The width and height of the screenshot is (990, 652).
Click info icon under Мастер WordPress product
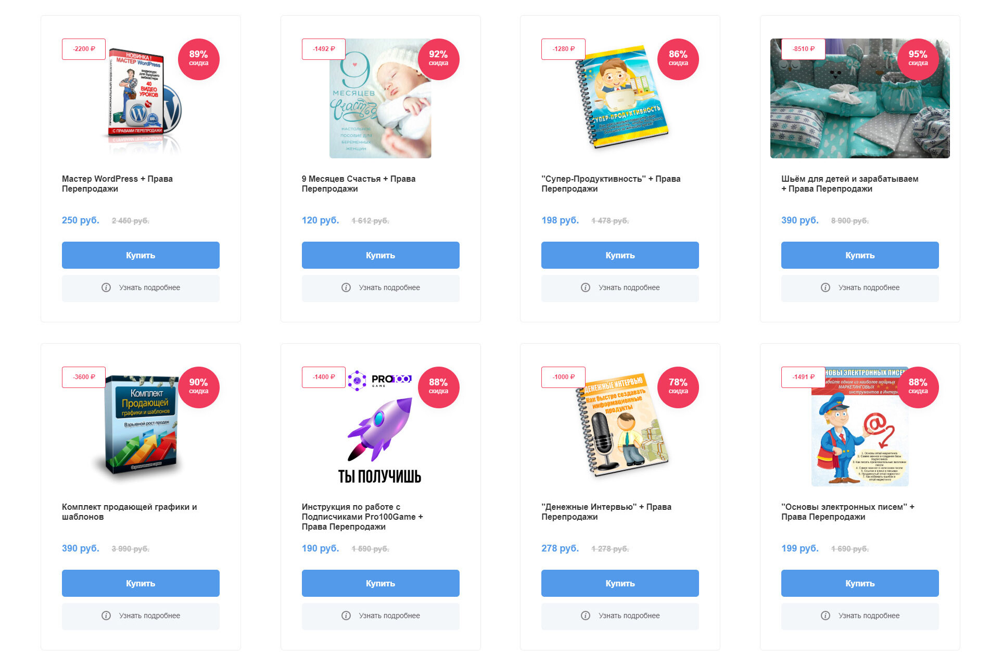click(x=106, y=287)
